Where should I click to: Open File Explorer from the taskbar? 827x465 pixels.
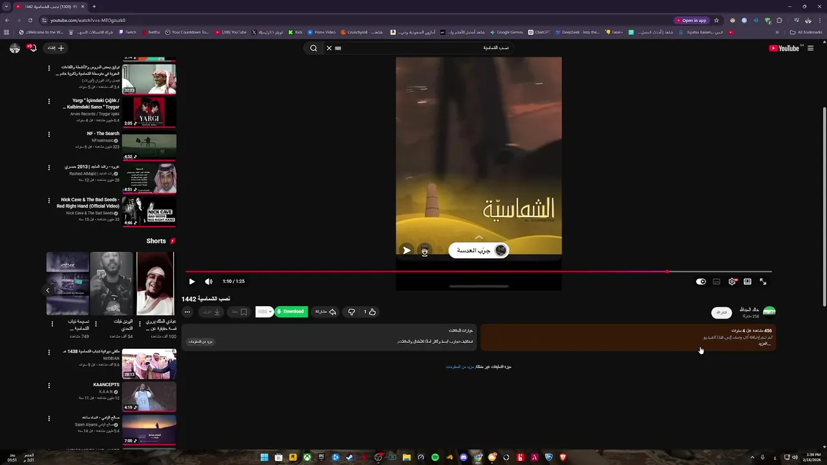(406, 457)
